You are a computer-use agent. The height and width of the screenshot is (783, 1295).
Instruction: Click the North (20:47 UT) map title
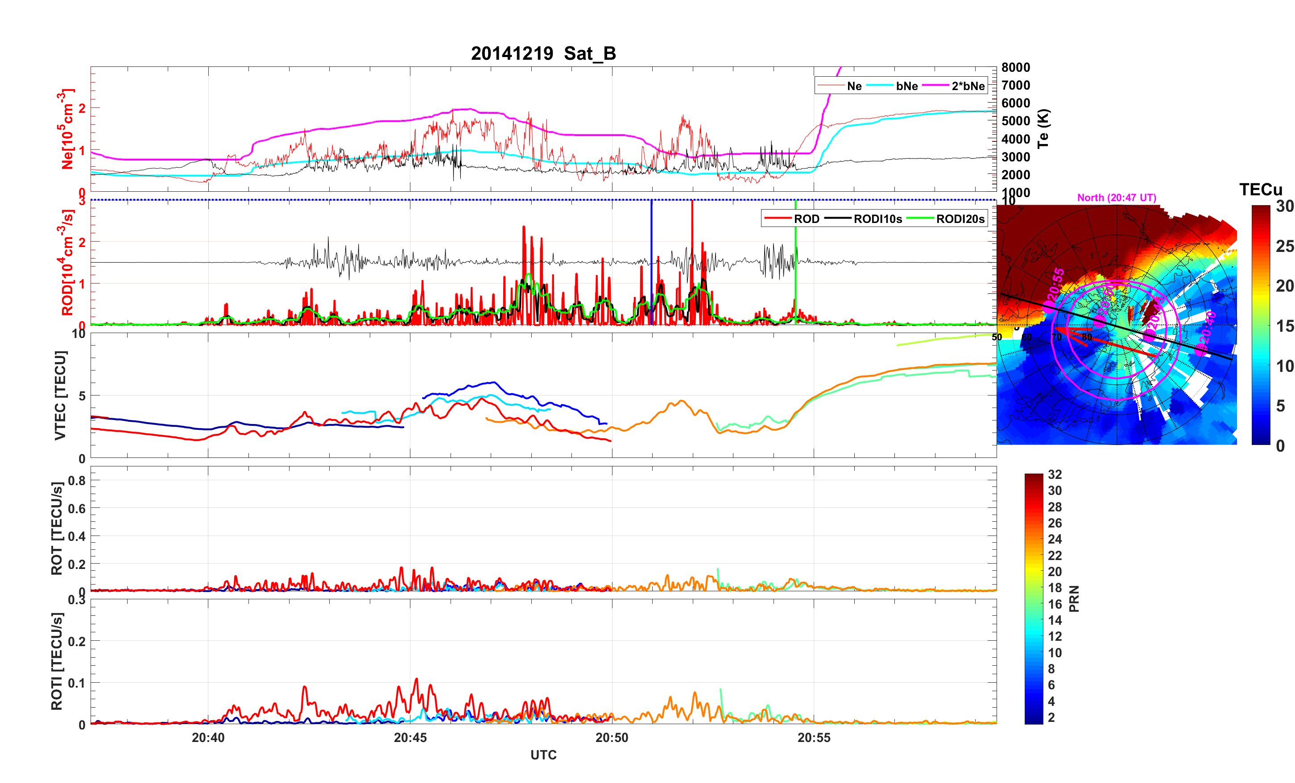pyautogui.click(x=1116, y=198)
